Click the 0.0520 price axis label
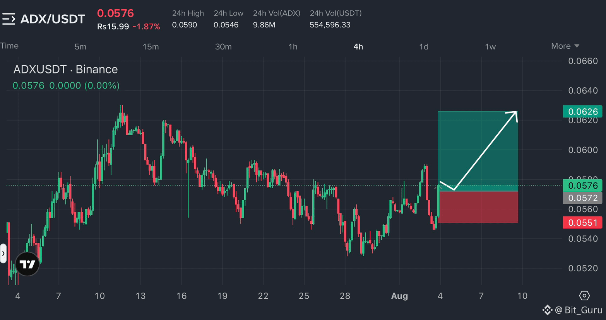The image size is (606, 320). click(x=583, y=268)
